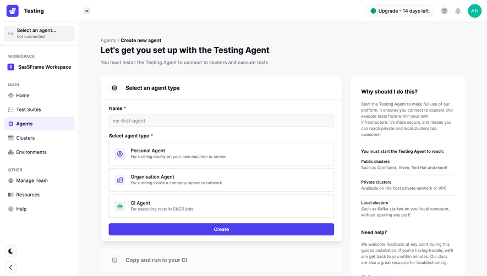Image resolution: width=487 pixels, height=276 pixels.
Task: Pick the CI Agent type
Action: (221, 206)
